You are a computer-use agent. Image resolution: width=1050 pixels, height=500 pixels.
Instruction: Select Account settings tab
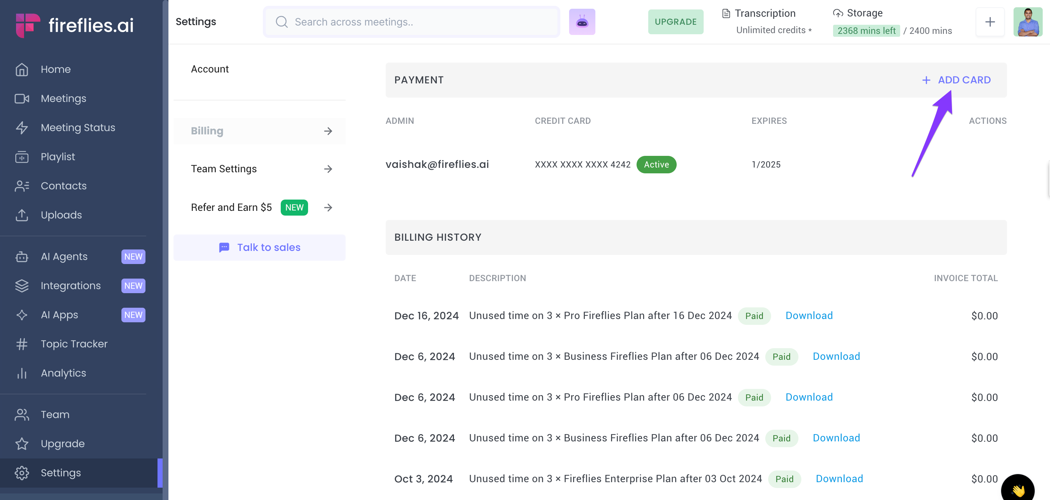(210, 69)
